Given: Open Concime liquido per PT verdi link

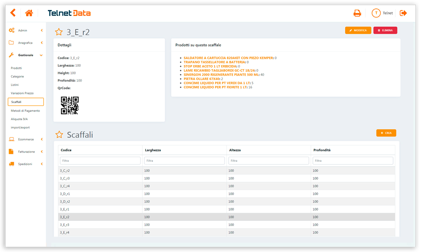Looking at the screenshot, I should point(217,83).
